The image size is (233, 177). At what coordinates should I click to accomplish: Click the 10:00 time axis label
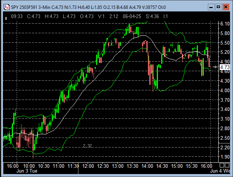[x=29, y=166]
